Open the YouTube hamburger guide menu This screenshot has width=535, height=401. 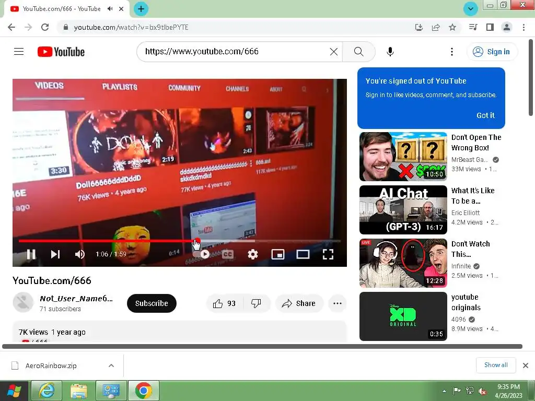(x=19, y=52)
